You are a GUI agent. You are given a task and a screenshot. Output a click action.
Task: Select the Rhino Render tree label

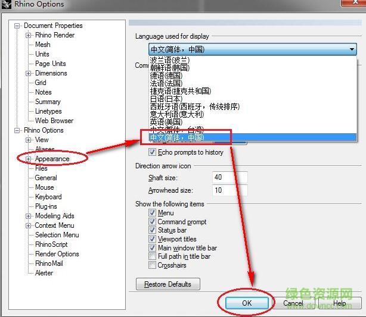pos(55,35)
